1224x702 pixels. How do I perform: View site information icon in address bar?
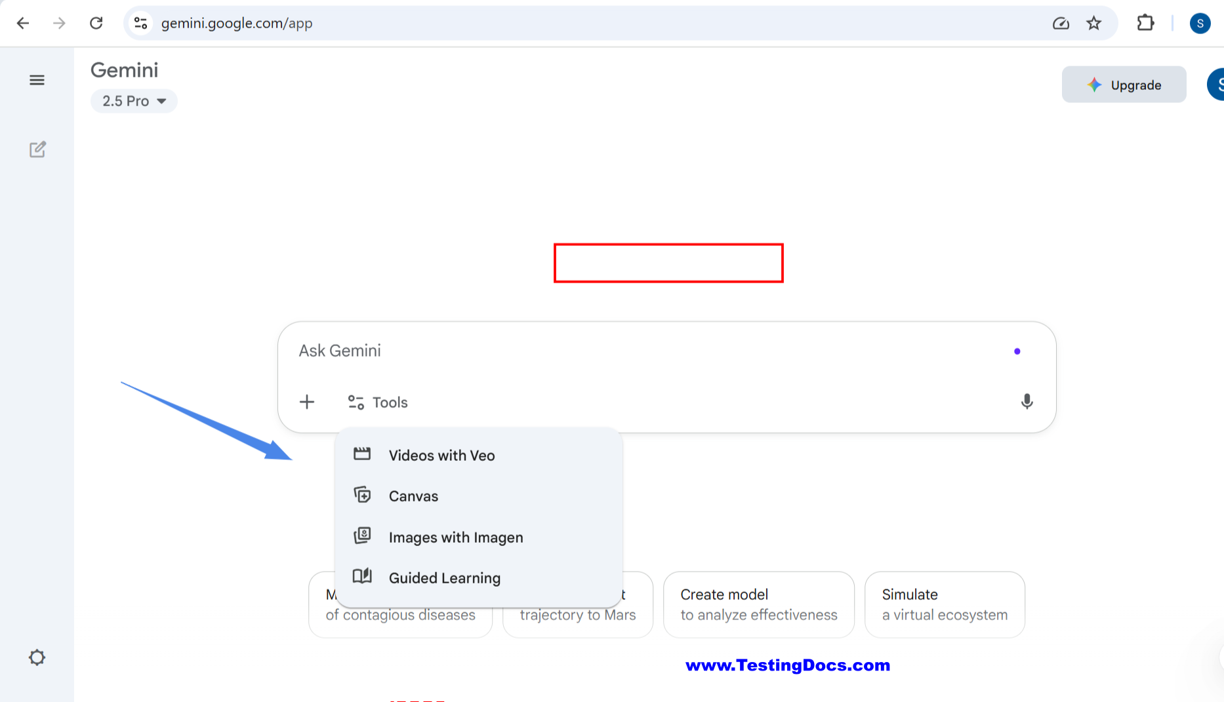tap(140, 24)
